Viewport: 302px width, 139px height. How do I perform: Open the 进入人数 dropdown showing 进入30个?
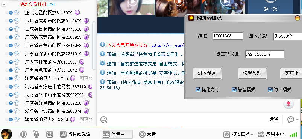[288, 36]
